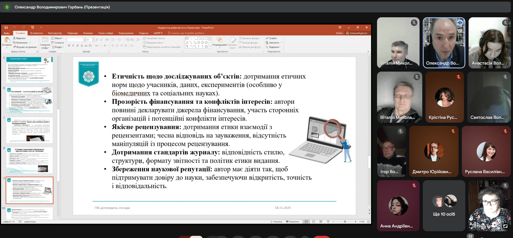Image resolution: width=513 pixels, height=238 pixels.
Task: Click the Cut (Вирізати) scissors icon
Action: [x=14, y=38]
